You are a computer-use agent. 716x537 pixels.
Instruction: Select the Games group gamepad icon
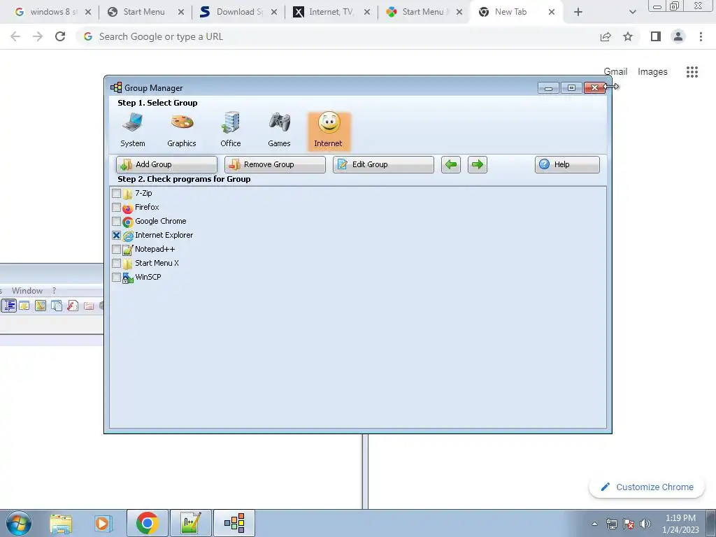(x=279, y=129)
